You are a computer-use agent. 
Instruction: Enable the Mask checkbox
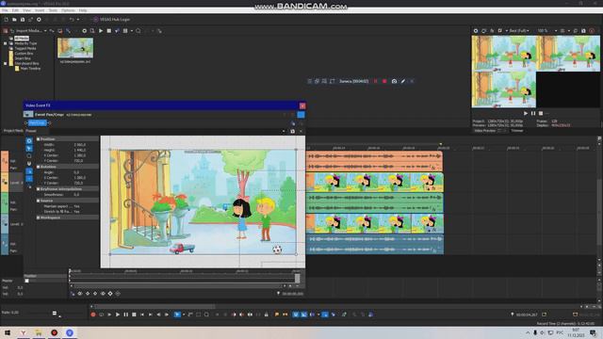pyautogui.click(x=26, y=281)
